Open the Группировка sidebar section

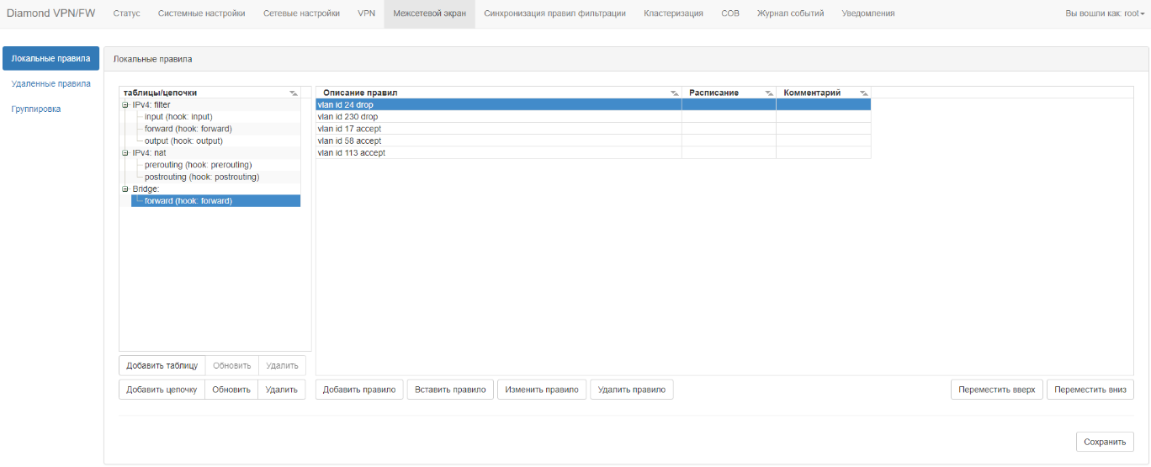pyautogui.click(x=35, y=109)
